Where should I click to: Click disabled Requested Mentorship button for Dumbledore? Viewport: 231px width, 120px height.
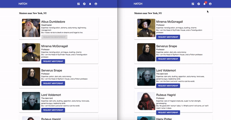pyautogui.click(x=54, y=37)
